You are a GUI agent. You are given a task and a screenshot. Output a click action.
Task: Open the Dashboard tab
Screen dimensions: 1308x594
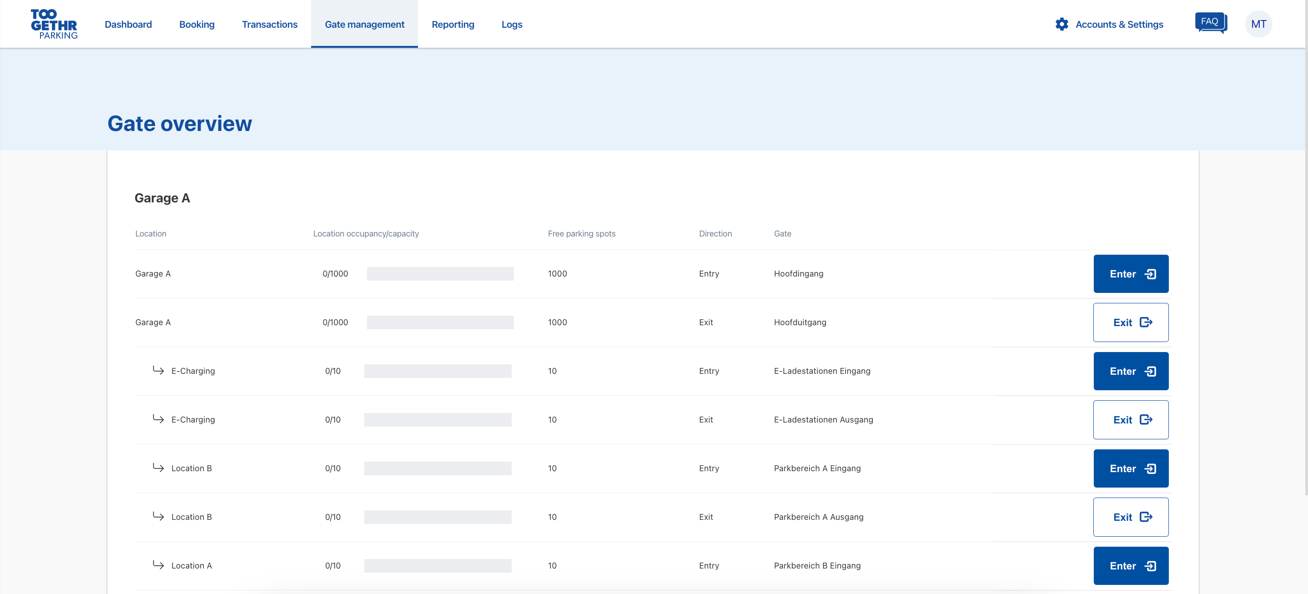128,25
